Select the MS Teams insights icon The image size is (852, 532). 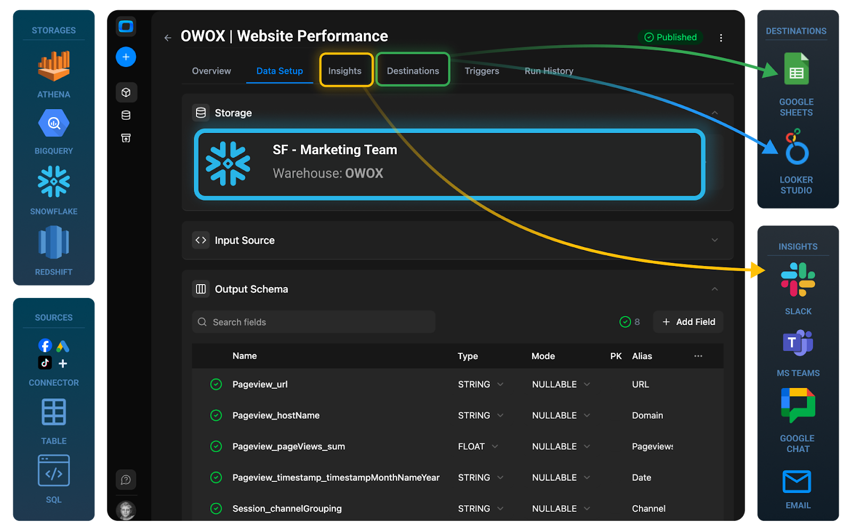point(797,343)
